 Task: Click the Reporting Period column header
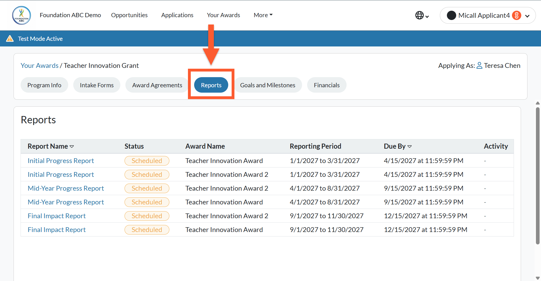[315, 146]
